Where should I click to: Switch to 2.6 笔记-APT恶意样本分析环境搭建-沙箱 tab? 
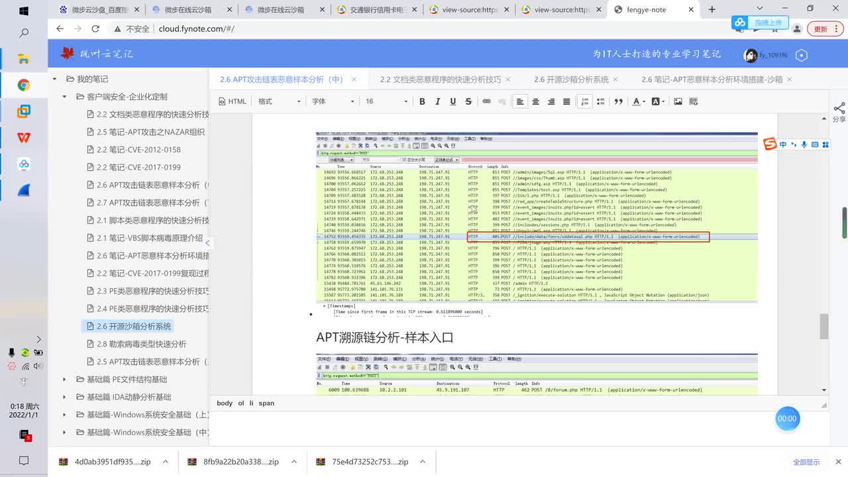pyautogui.click(x=712, y=79)
